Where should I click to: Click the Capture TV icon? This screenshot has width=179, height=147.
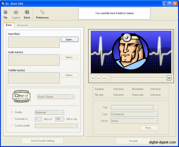tap(16, 12)
